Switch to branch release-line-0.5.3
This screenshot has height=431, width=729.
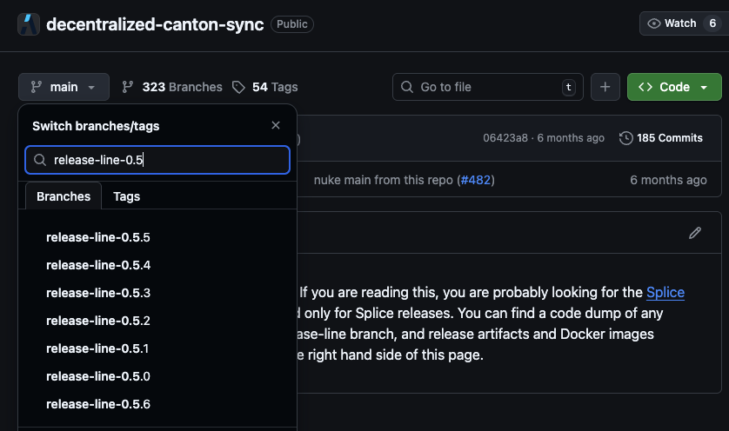98,293
